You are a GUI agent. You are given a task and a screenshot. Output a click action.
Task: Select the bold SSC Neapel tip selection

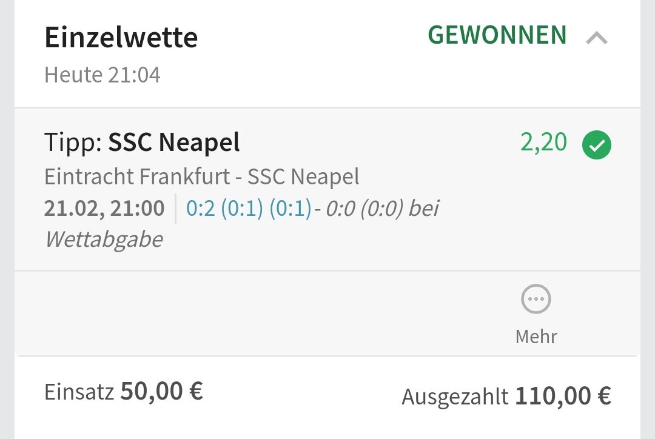click(x=174, y=142)
